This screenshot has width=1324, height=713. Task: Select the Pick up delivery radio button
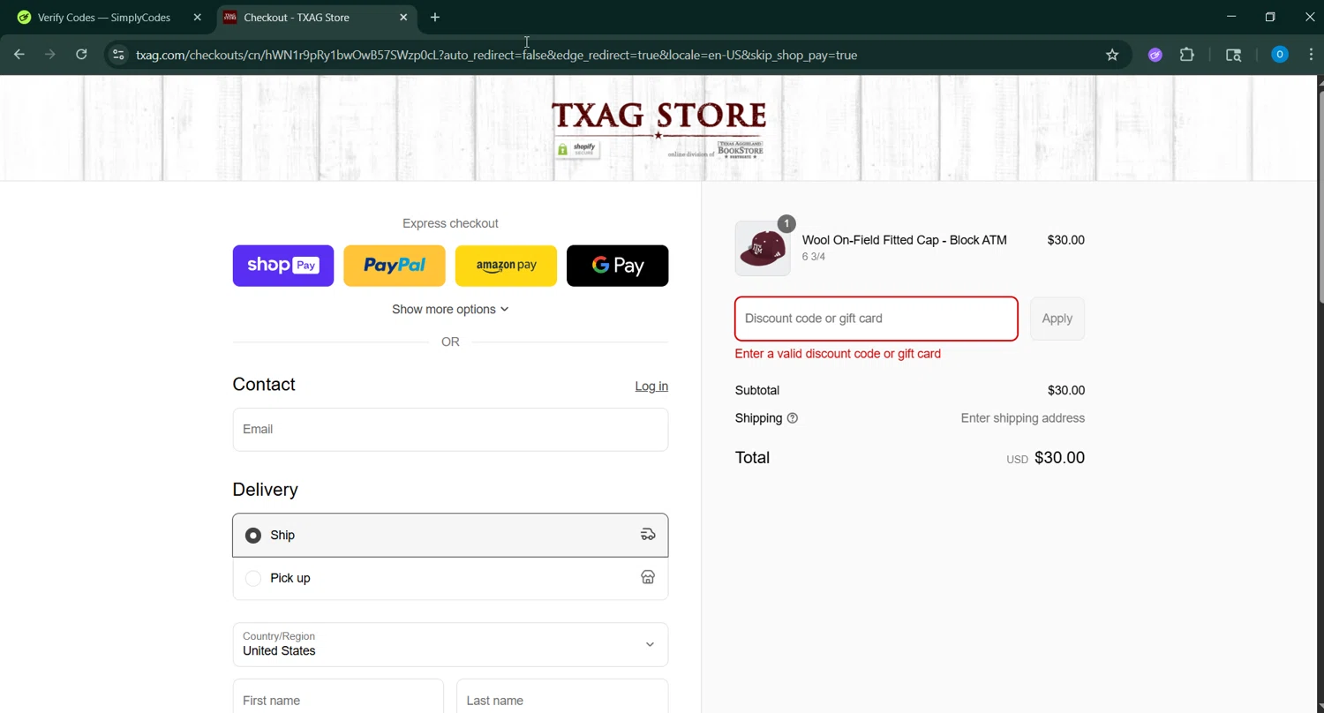(x=253, y=579)
